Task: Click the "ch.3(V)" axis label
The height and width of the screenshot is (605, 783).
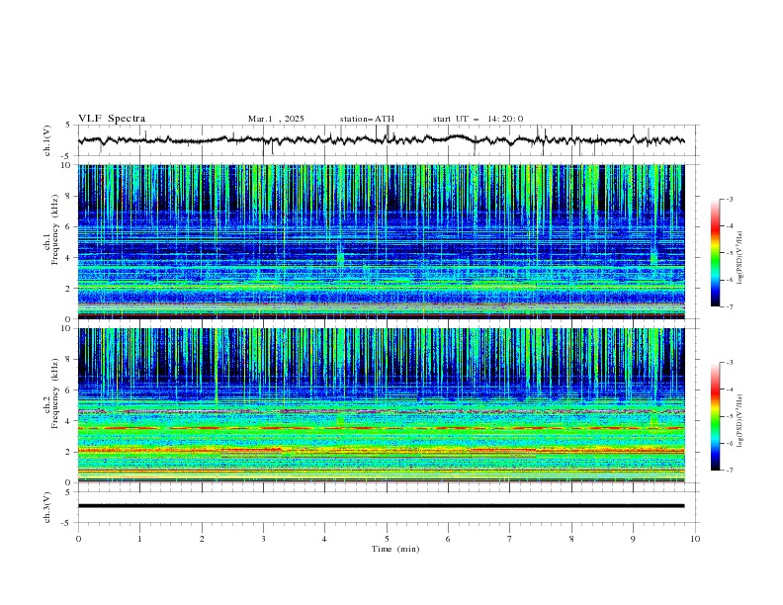Action: click(x=47, y=507)
